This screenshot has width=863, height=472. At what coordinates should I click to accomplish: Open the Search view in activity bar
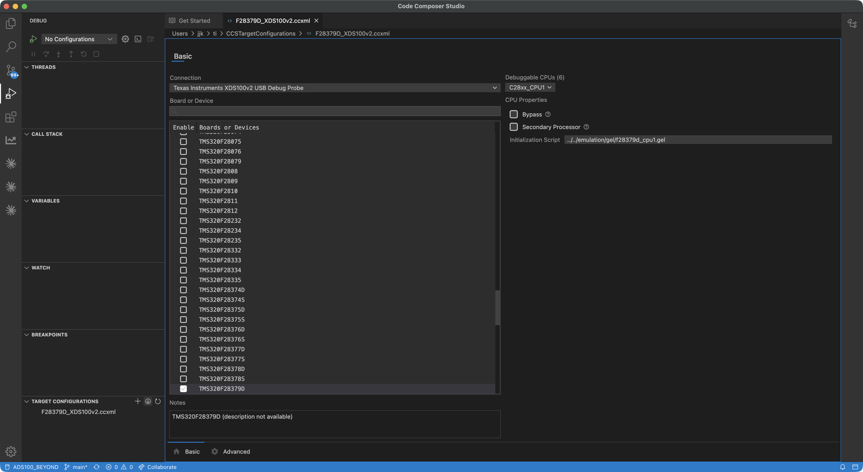(11, 47)
